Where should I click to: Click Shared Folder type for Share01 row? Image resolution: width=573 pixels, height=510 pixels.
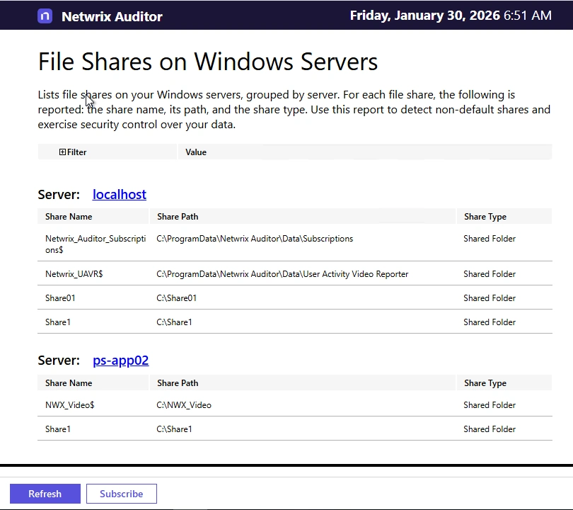click(x=490, y=297)
